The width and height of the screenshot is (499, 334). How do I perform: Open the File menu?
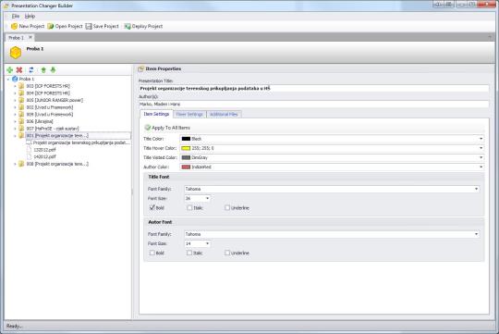coord(16,17)
